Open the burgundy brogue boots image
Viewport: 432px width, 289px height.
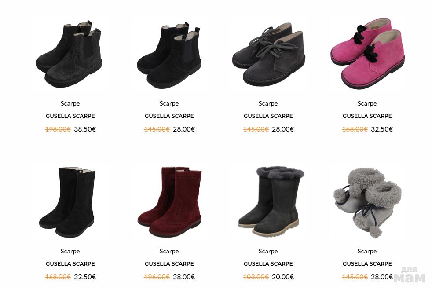pos(169,201)
